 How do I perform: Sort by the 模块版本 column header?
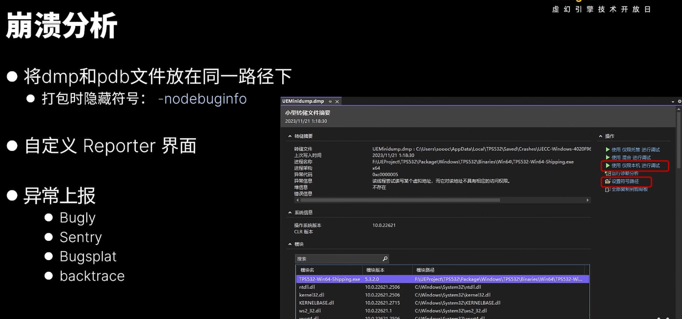pos(387,270)
